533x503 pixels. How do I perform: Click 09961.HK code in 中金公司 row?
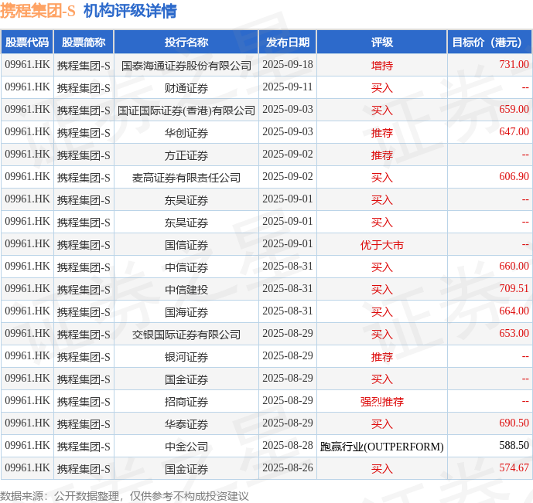[27, 445]
